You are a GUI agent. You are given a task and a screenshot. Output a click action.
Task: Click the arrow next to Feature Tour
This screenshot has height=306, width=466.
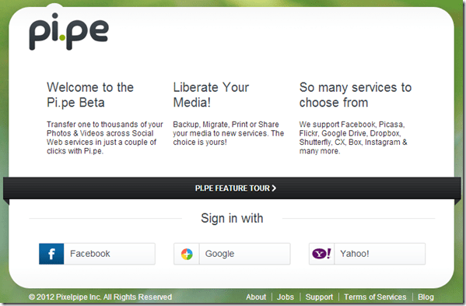pyautogui.click(x=274, y=188)
